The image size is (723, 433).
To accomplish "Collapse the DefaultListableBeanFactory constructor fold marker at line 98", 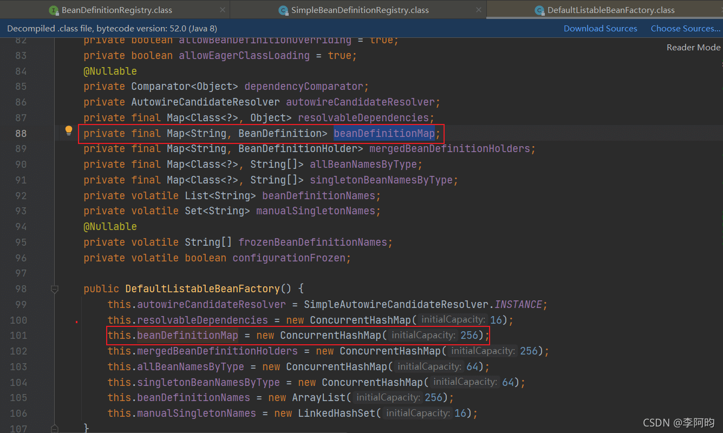I will click(x=54, y=289).
